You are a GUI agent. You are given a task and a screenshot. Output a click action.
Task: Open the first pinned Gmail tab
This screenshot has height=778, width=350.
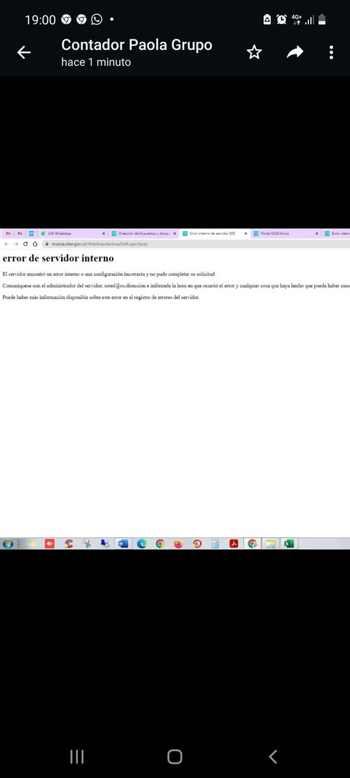[8, 233]
